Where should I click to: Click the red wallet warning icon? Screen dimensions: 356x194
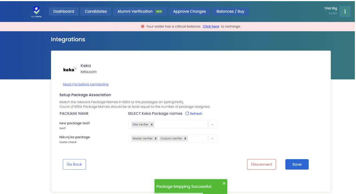[x=142, y=26]
